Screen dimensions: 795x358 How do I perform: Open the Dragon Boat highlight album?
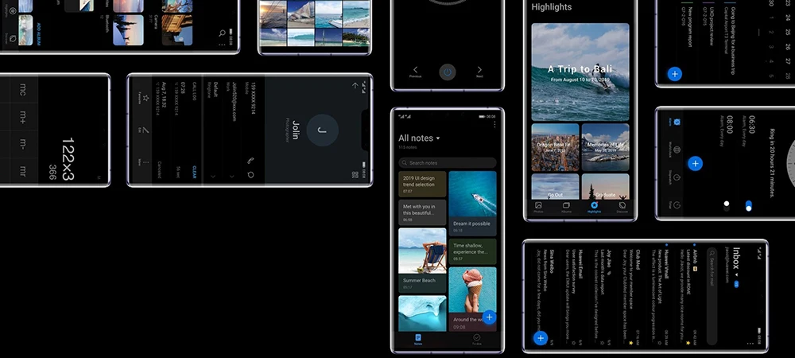pyautogui.click(x=555, y=147)
